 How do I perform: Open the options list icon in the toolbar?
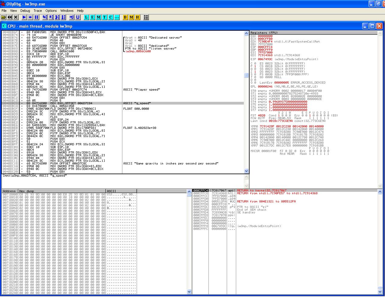click(146, 17)
